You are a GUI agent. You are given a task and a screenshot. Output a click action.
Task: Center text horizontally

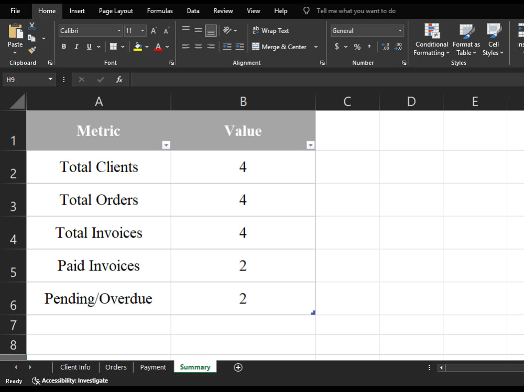[x=198, y=47]
